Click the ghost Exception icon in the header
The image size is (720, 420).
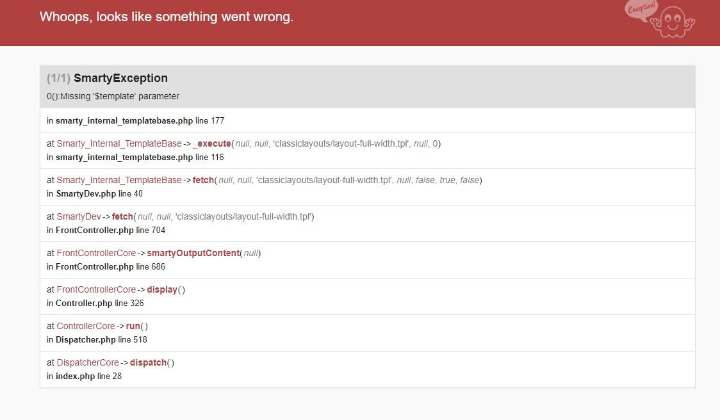[660, 19]
